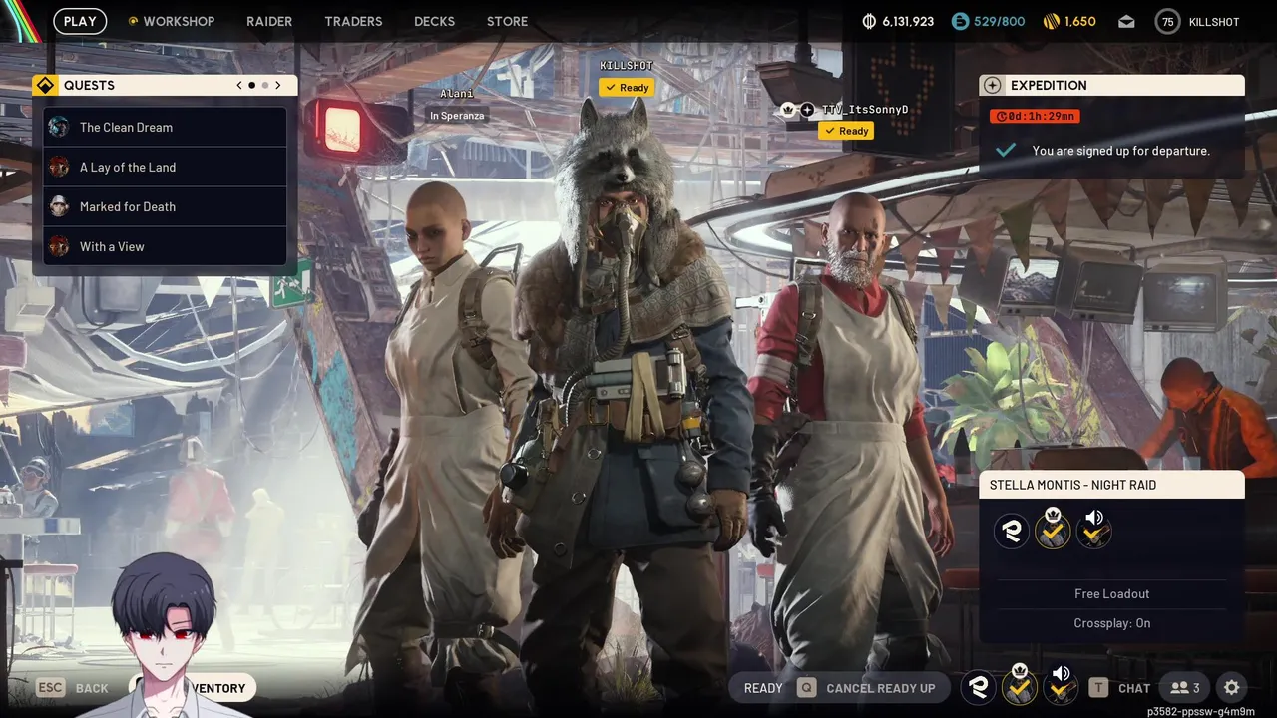Click the coin currency icon beside 6.131.923
Viewport: 1277px width, 718px height.
(x=868, y=21)
